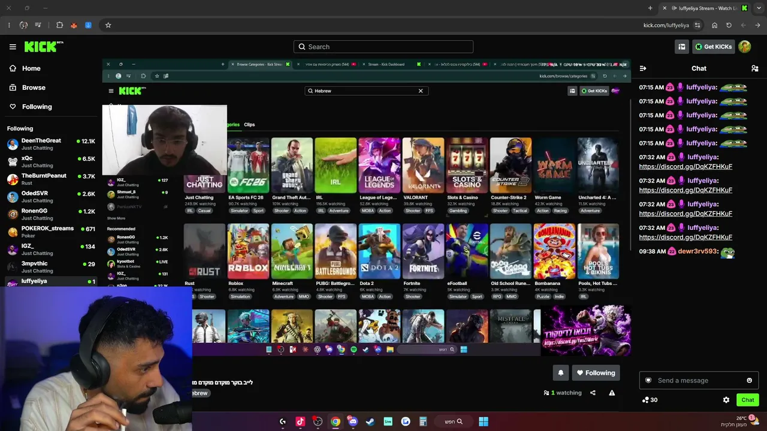
Task: Toggle the stream notification bell
Action: tap(561, 373)
